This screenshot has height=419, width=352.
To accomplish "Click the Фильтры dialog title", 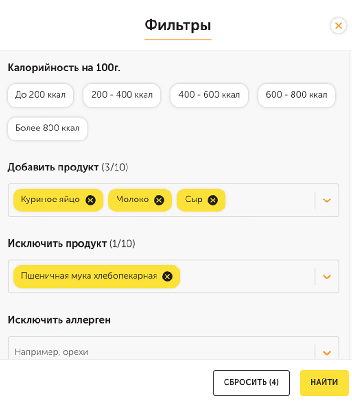I will [178, 25].
